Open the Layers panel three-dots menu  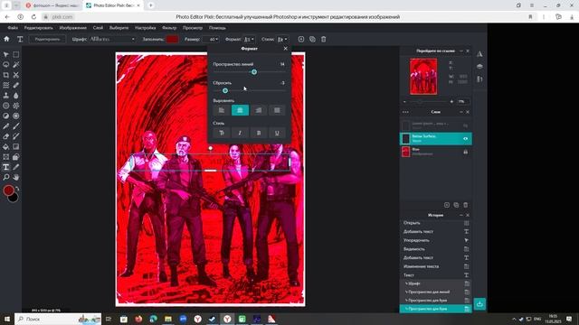[405, 112]
